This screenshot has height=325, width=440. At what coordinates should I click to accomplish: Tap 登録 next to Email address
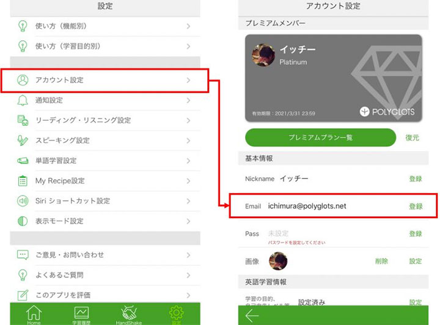[x=416, y=206]
